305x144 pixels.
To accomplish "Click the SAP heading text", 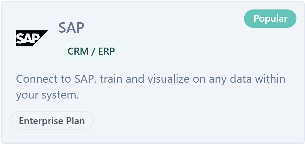I will point(71,28).
